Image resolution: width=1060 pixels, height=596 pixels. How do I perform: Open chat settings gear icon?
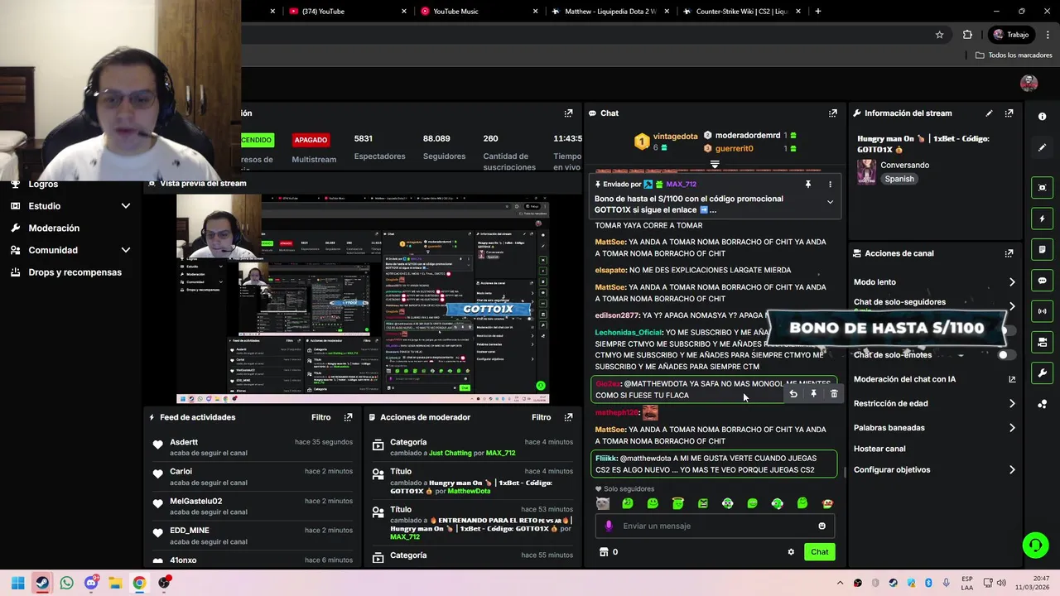click(791, 552)
